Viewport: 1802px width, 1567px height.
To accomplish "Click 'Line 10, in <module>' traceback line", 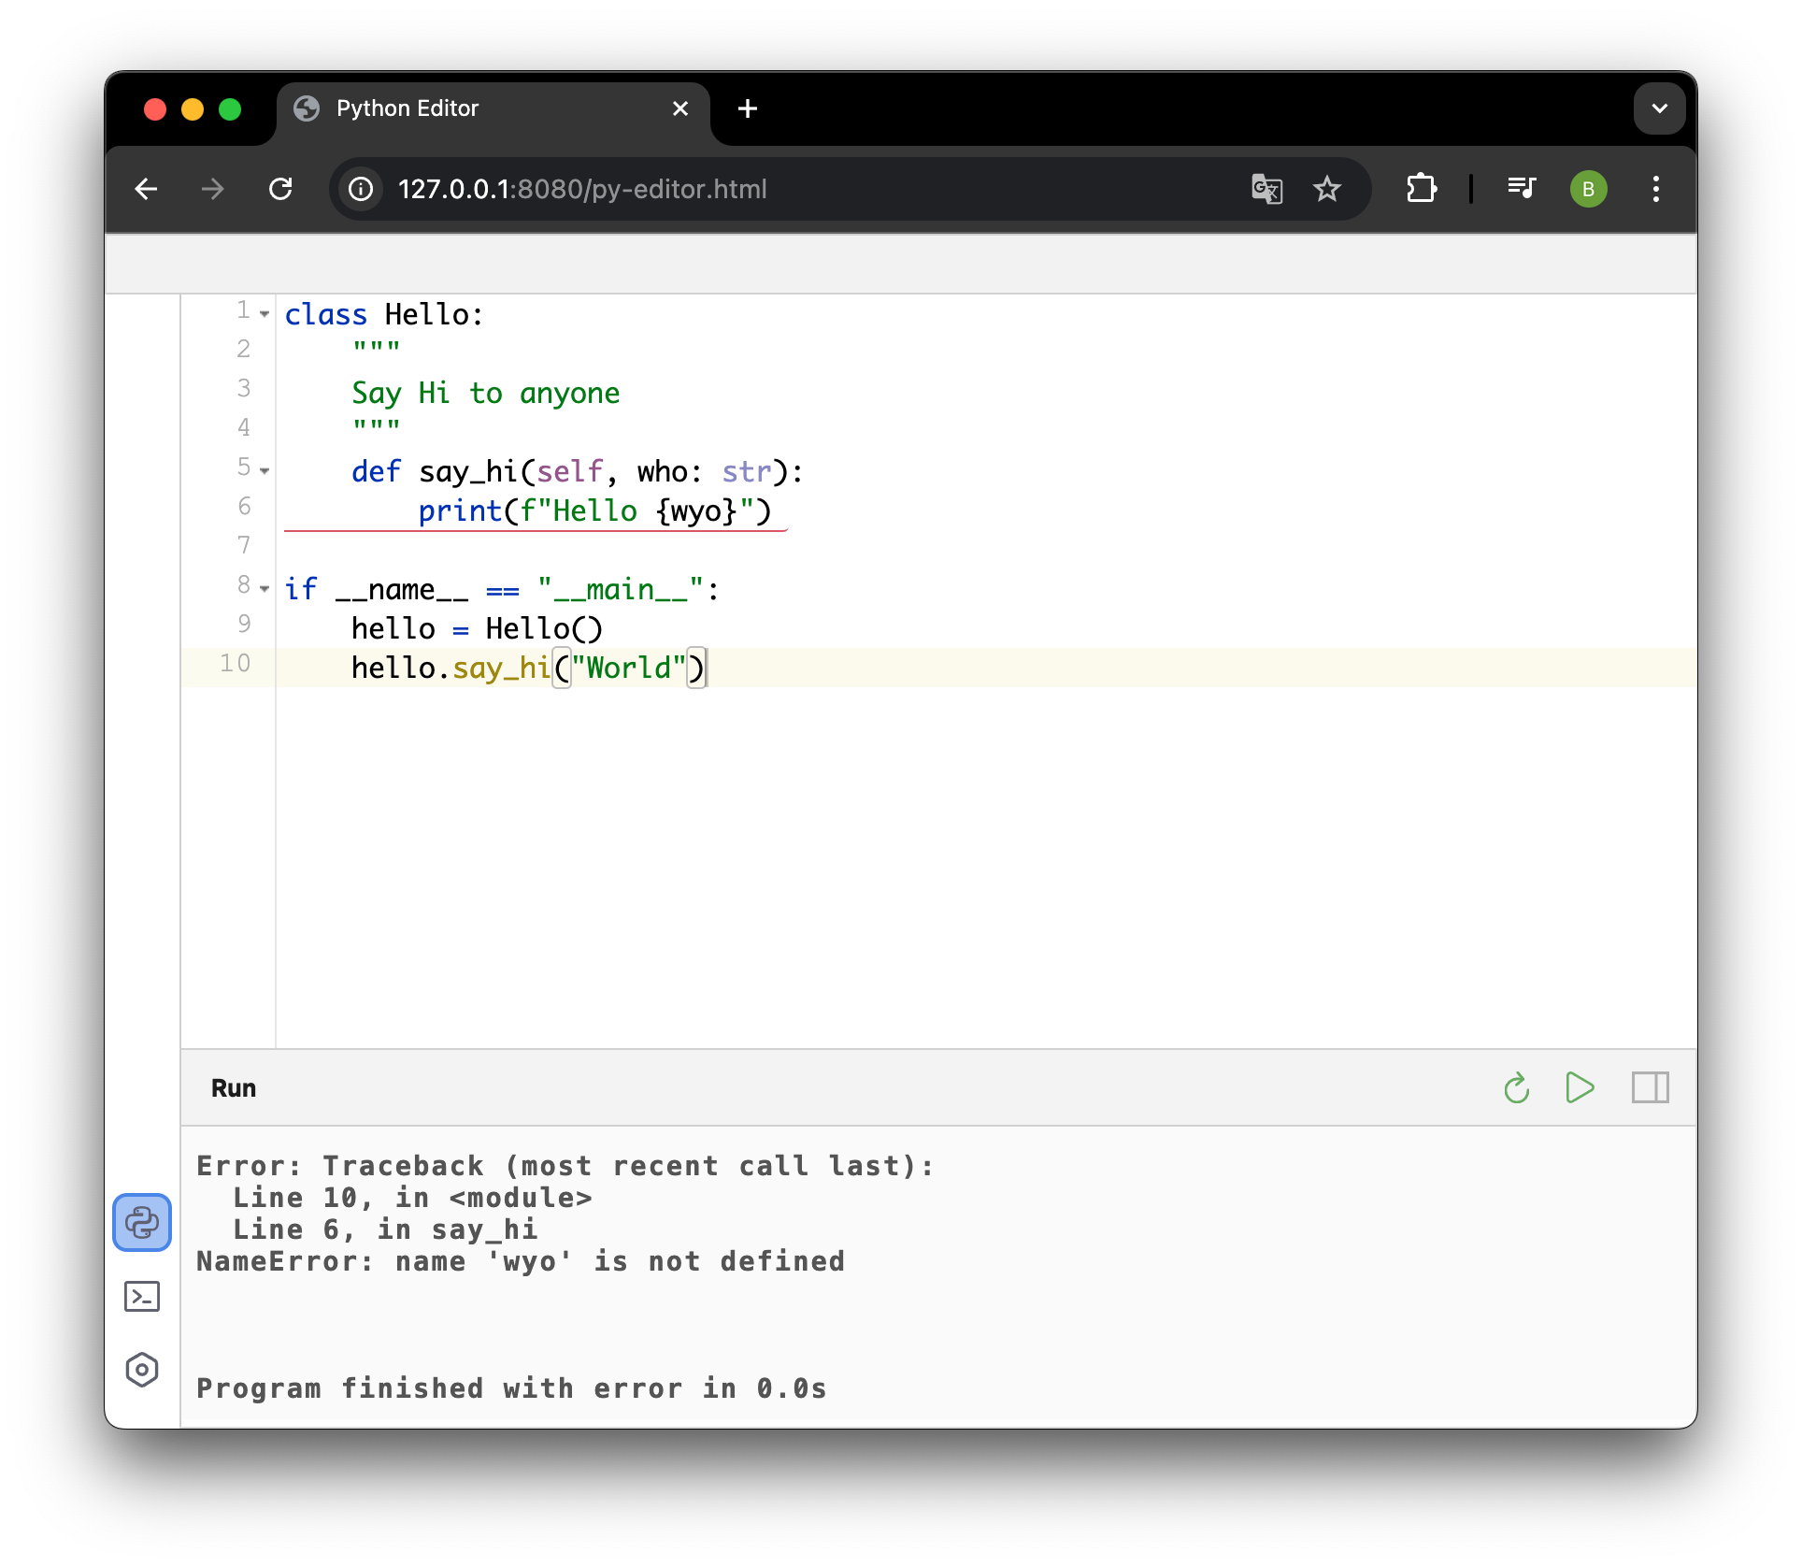I will tap(411, 1198).
